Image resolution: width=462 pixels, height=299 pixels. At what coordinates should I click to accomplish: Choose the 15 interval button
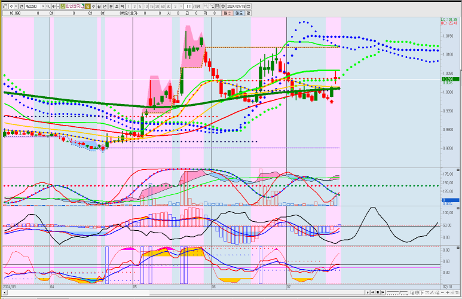coord(151,6)
